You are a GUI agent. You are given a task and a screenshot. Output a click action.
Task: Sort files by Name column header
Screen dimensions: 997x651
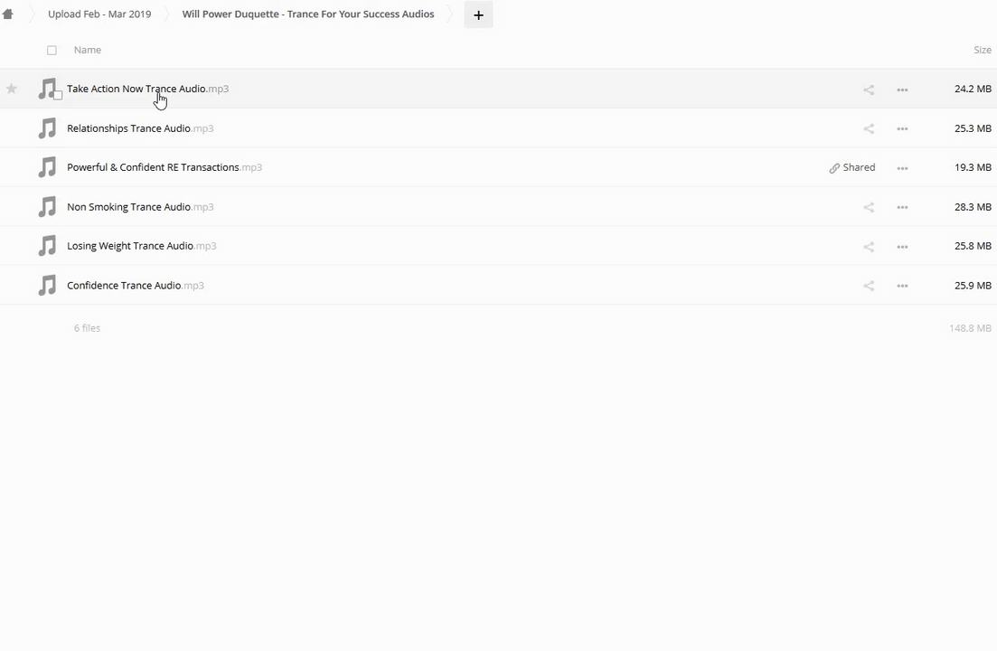(x=88, y=50)
